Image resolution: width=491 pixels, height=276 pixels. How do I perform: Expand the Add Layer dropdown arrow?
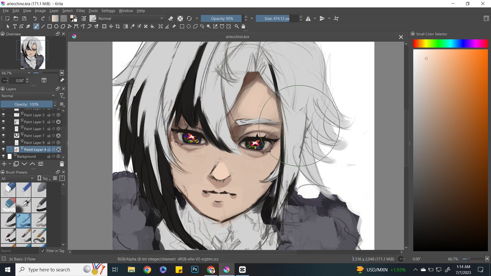[10, 164]
